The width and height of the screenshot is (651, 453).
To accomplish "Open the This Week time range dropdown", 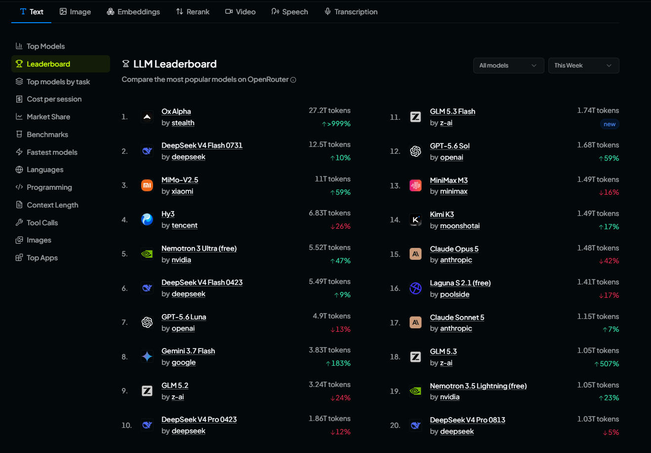I will point(583,66).
